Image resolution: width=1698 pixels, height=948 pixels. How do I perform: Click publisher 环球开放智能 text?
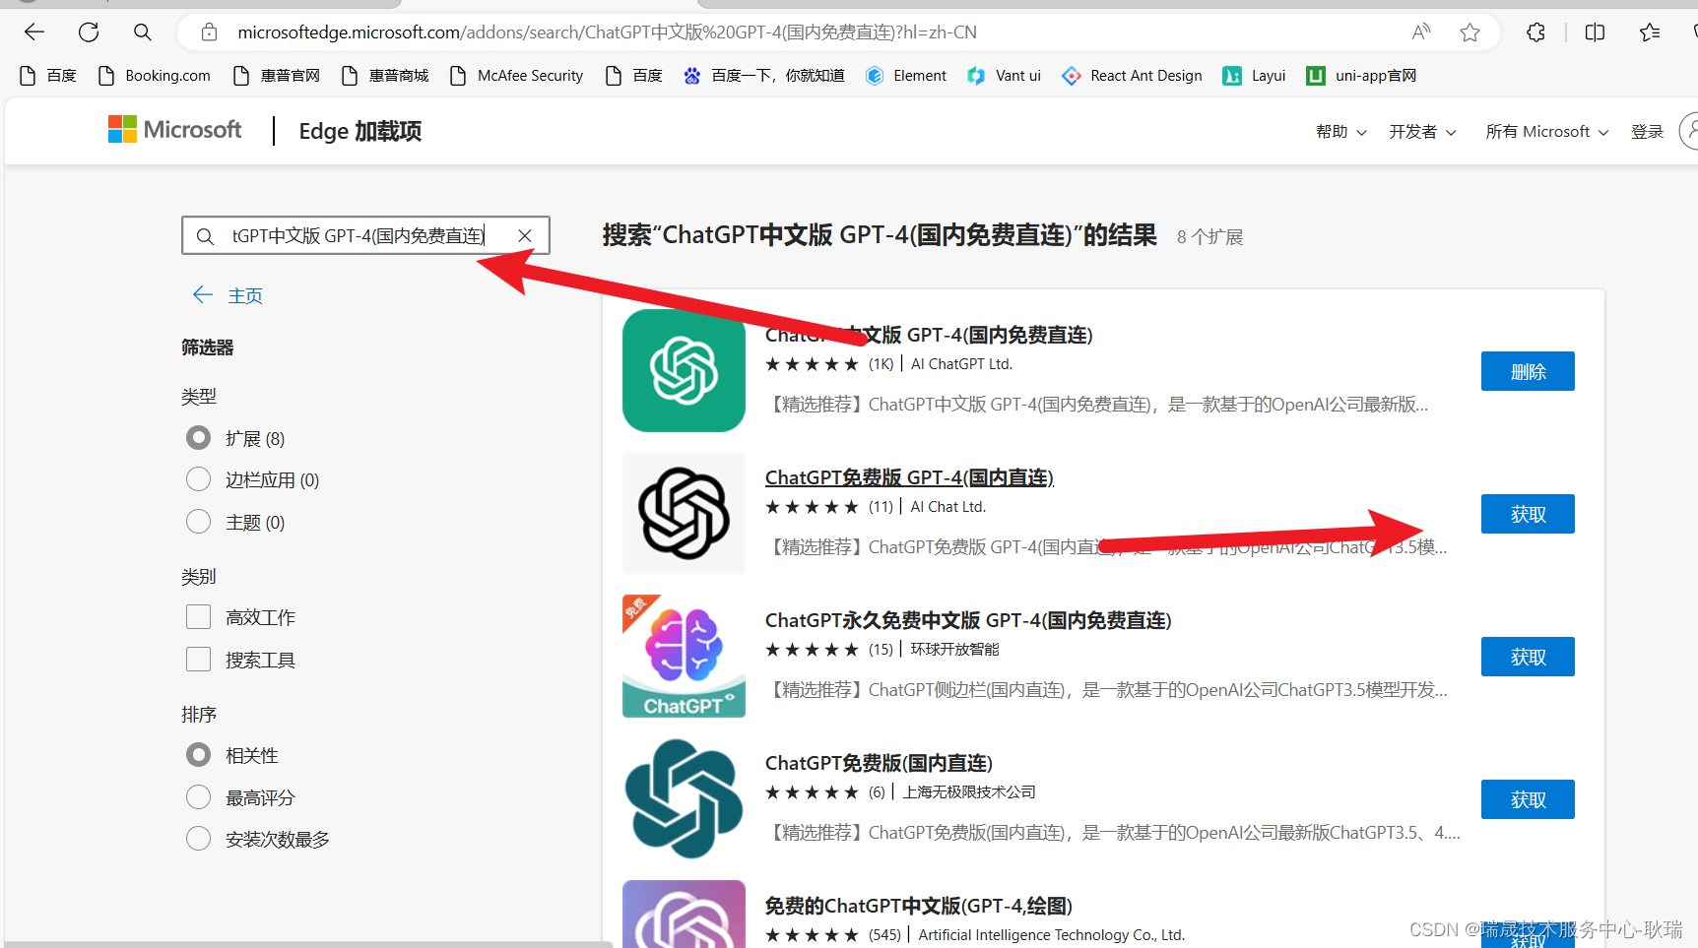click(954, 650)
